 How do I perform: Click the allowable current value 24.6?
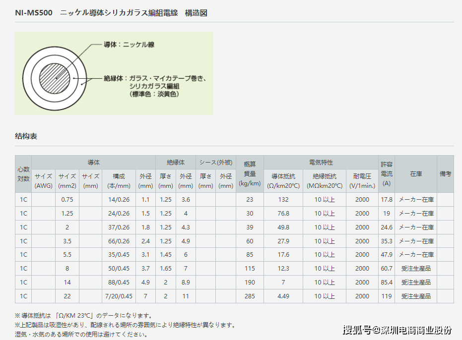(x=387, y=227)
